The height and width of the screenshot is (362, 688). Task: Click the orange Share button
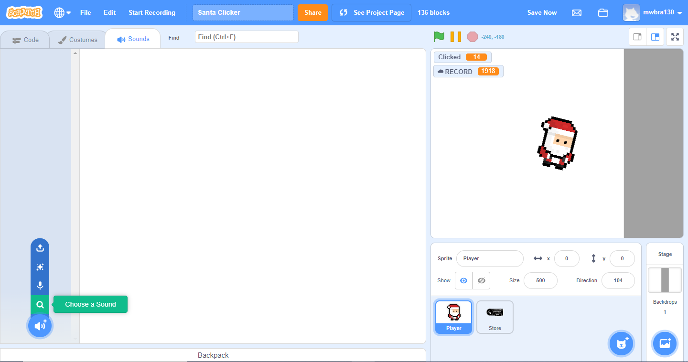(x=313, y=12)
